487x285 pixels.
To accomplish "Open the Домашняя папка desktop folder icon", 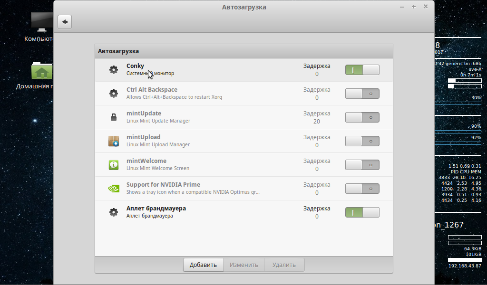I will [42, 71].
